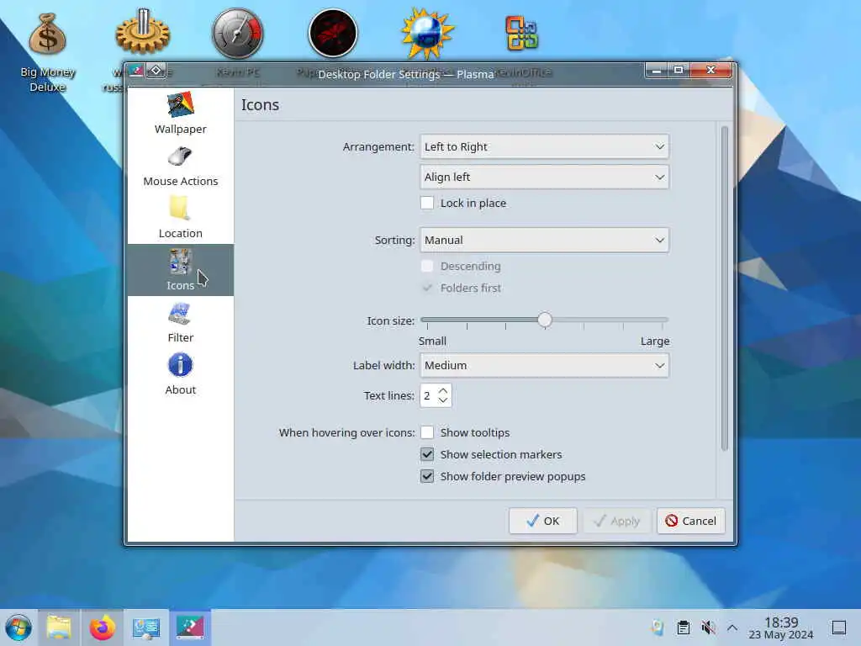Image resolution: width=861 pixels, height=646 pixels.
Task: Open the Arrangement Left to Right dropdown
Action: coord(544,146)
